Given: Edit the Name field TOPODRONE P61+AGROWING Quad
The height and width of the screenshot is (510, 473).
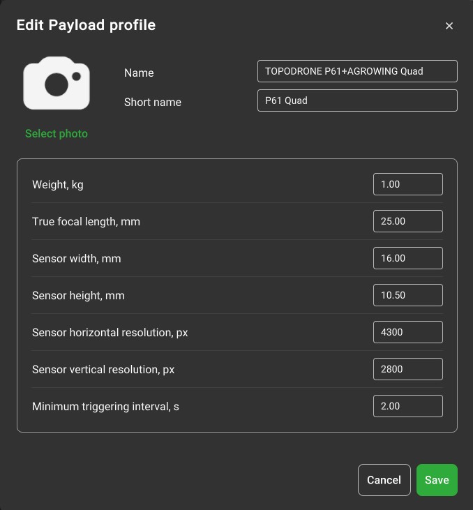Looking at the screenshot, I should pyautogui.click(x=357, y=71).
